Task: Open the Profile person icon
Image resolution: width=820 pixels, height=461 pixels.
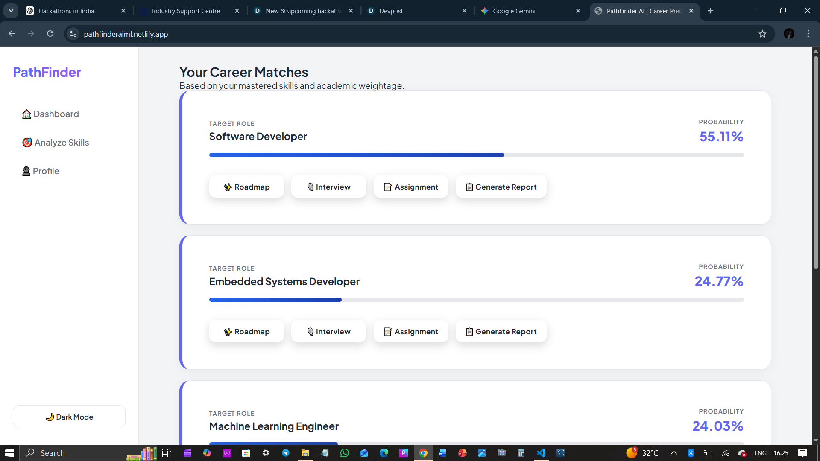Action: click(x=26, y=171)
